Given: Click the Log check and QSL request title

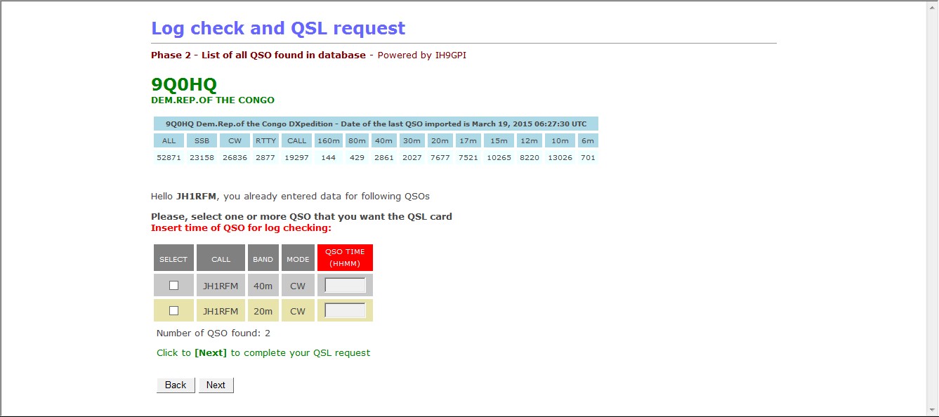Looking at the screenshot, I should point(278,28).
